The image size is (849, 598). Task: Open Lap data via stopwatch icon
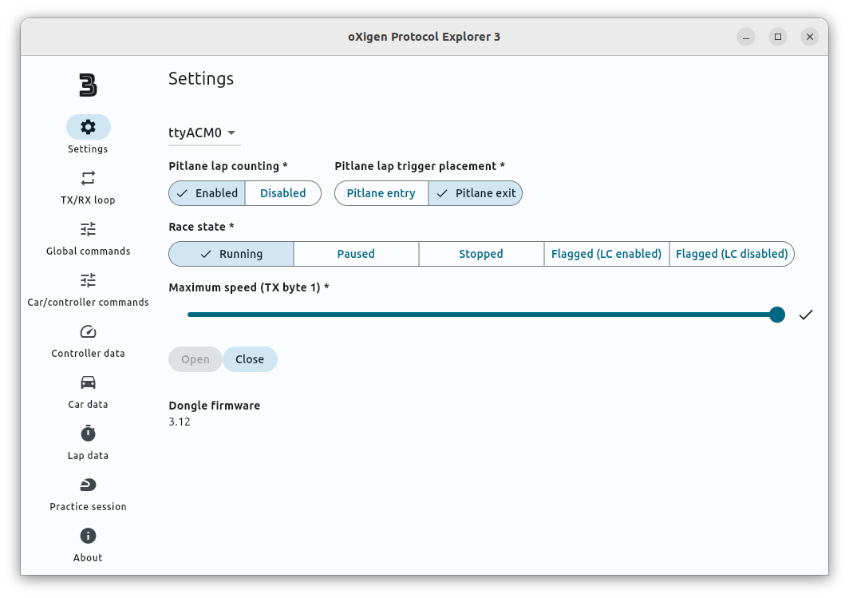click(x=88, y=434)
